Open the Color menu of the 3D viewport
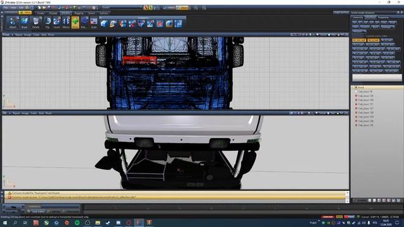404x227 pixels. pos(33,113)
